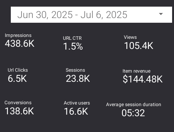Click the Active users label
The width and height of the screenshot is (174, 132).
[77, 103]
